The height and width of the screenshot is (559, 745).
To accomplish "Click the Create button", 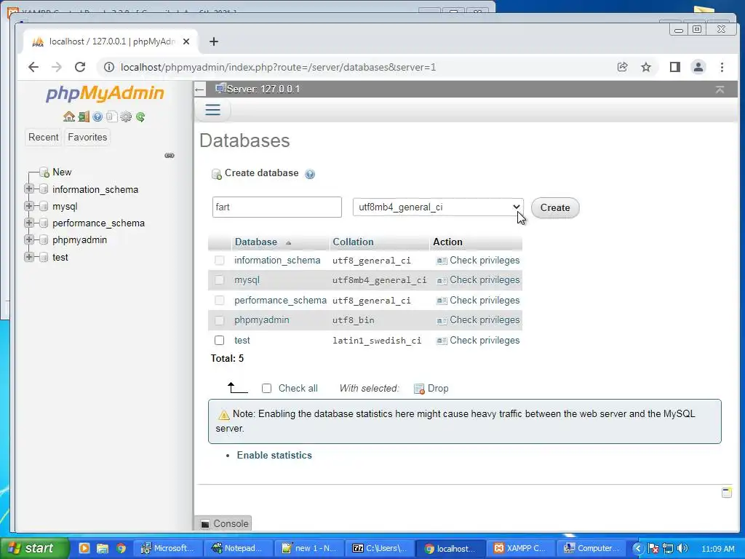I will point(555,207).
